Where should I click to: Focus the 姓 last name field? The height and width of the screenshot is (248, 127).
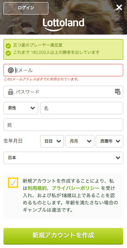coord(63,125)
